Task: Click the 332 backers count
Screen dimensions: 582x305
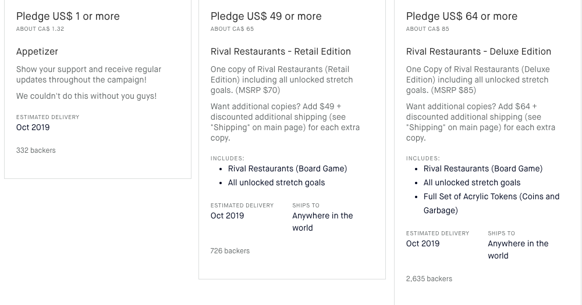Action: click(36, 150)
